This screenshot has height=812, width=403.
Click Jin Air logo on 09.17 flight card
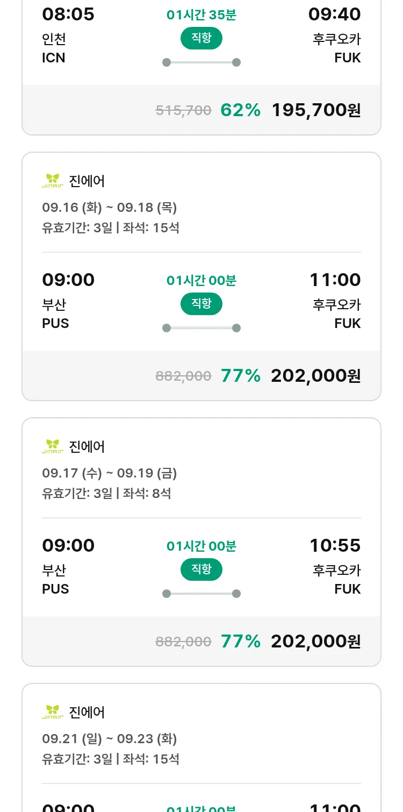tap(53, 446)
